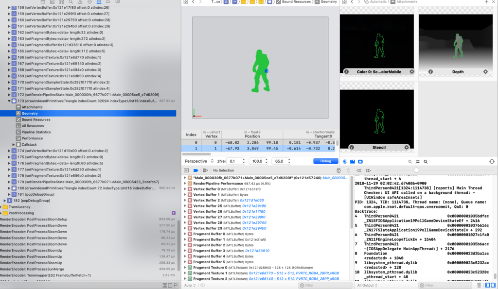Click the blue castle-shaped icon in attachments toolbar
Viewport: 498px width, 289px height.
[x=353, y=161]
